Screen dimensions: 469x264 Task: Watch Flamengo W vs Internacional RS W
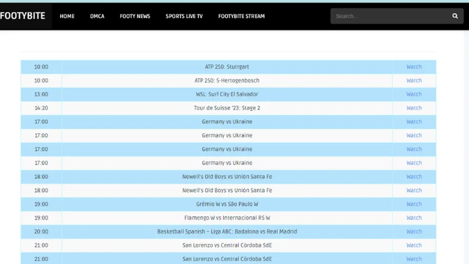414,218
